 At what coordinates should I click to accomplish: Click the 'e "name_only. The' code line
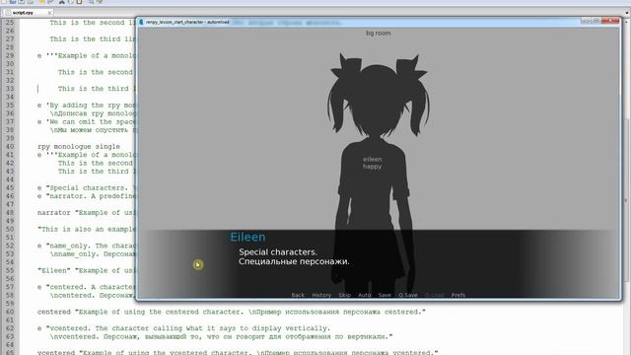(x=86, y=246)
